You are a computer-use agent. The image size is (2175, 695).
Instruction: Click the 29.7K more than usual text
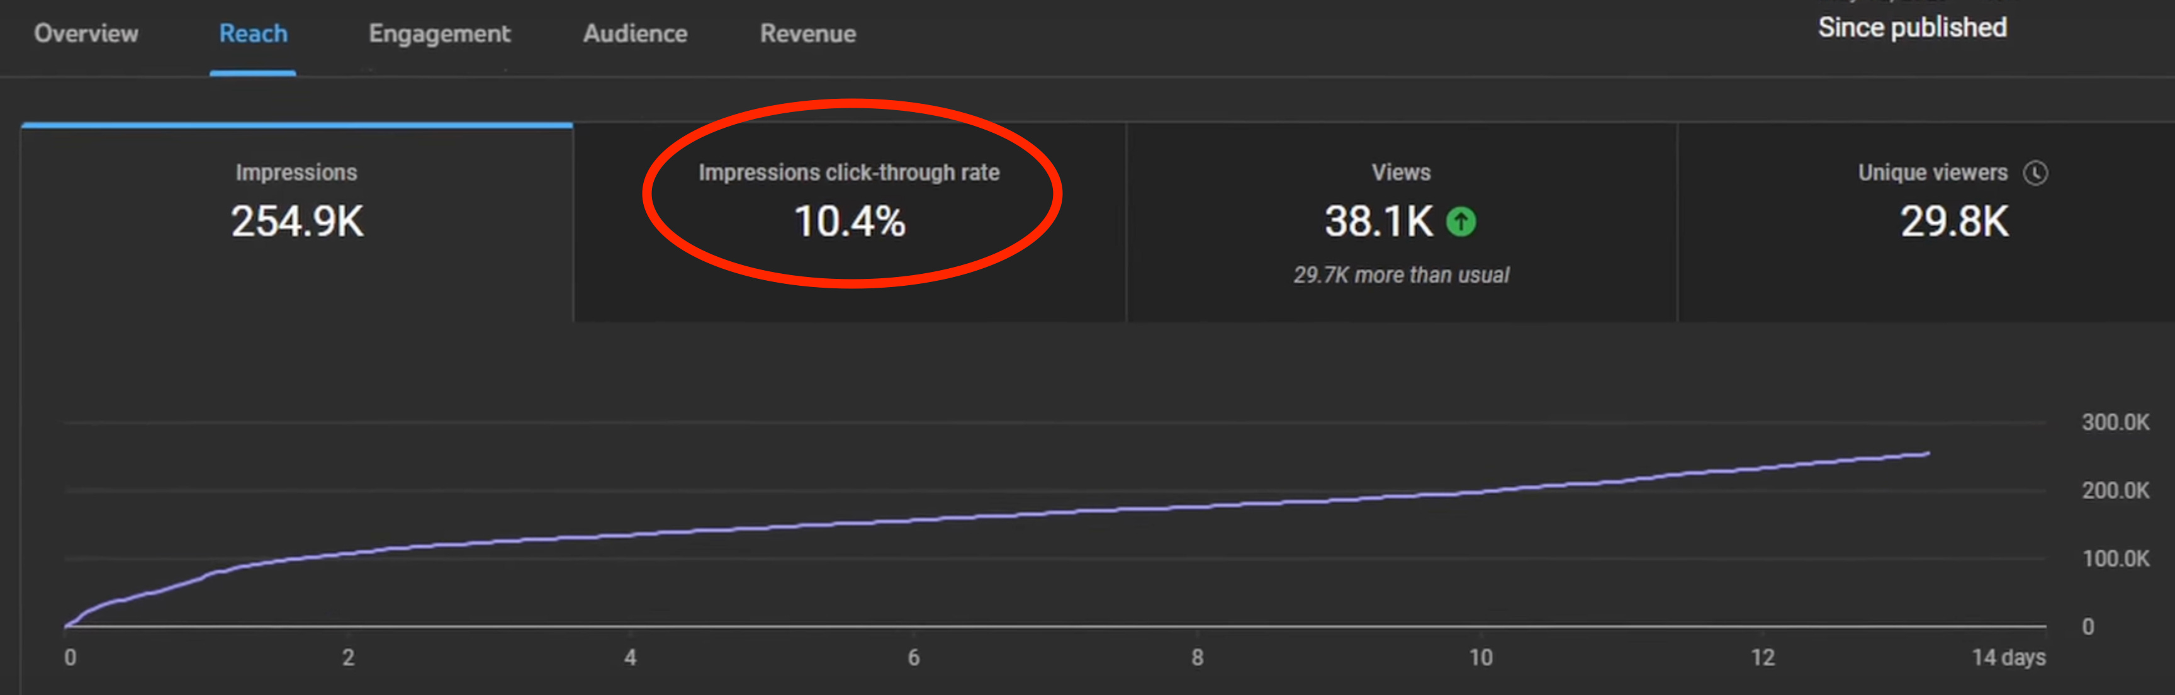click(1401, 275)
